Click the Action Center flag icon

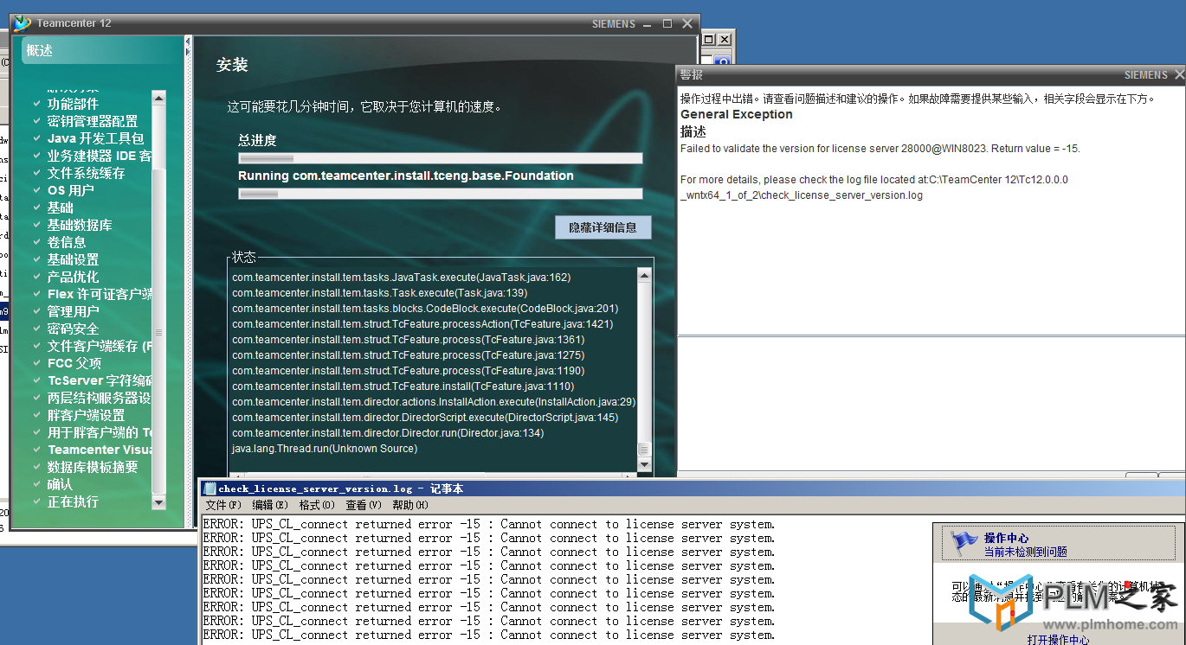coord(963,543)
